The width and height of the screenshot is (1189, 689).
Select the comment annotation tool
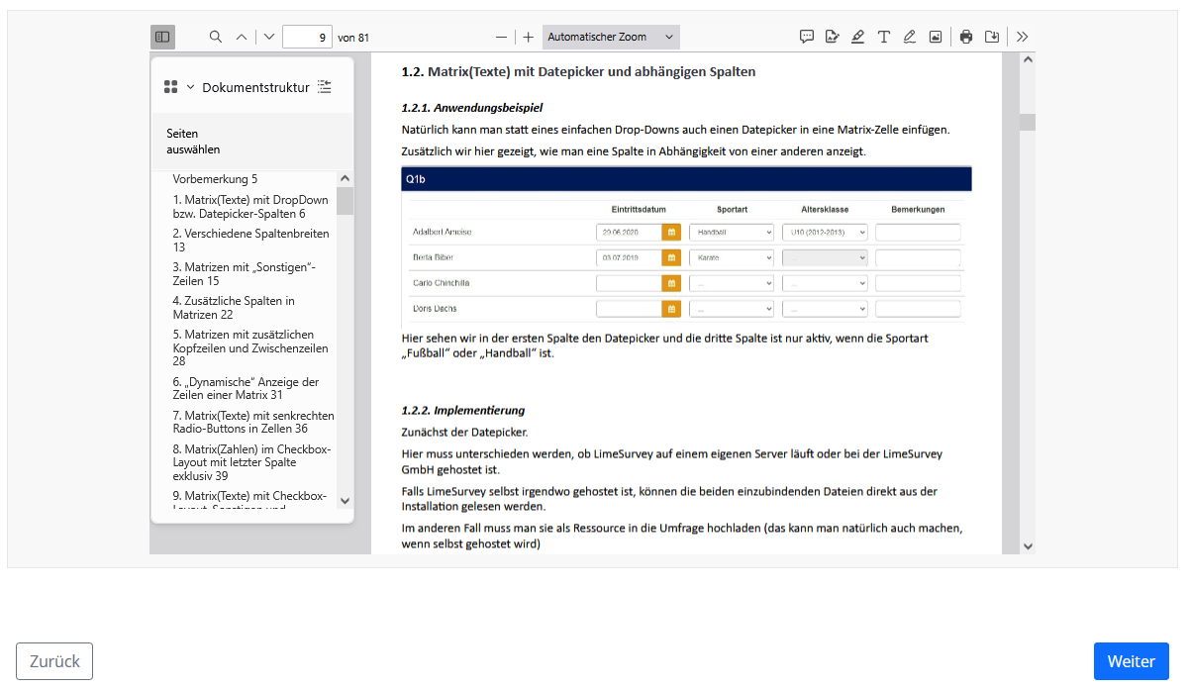[x=807, y=37]
